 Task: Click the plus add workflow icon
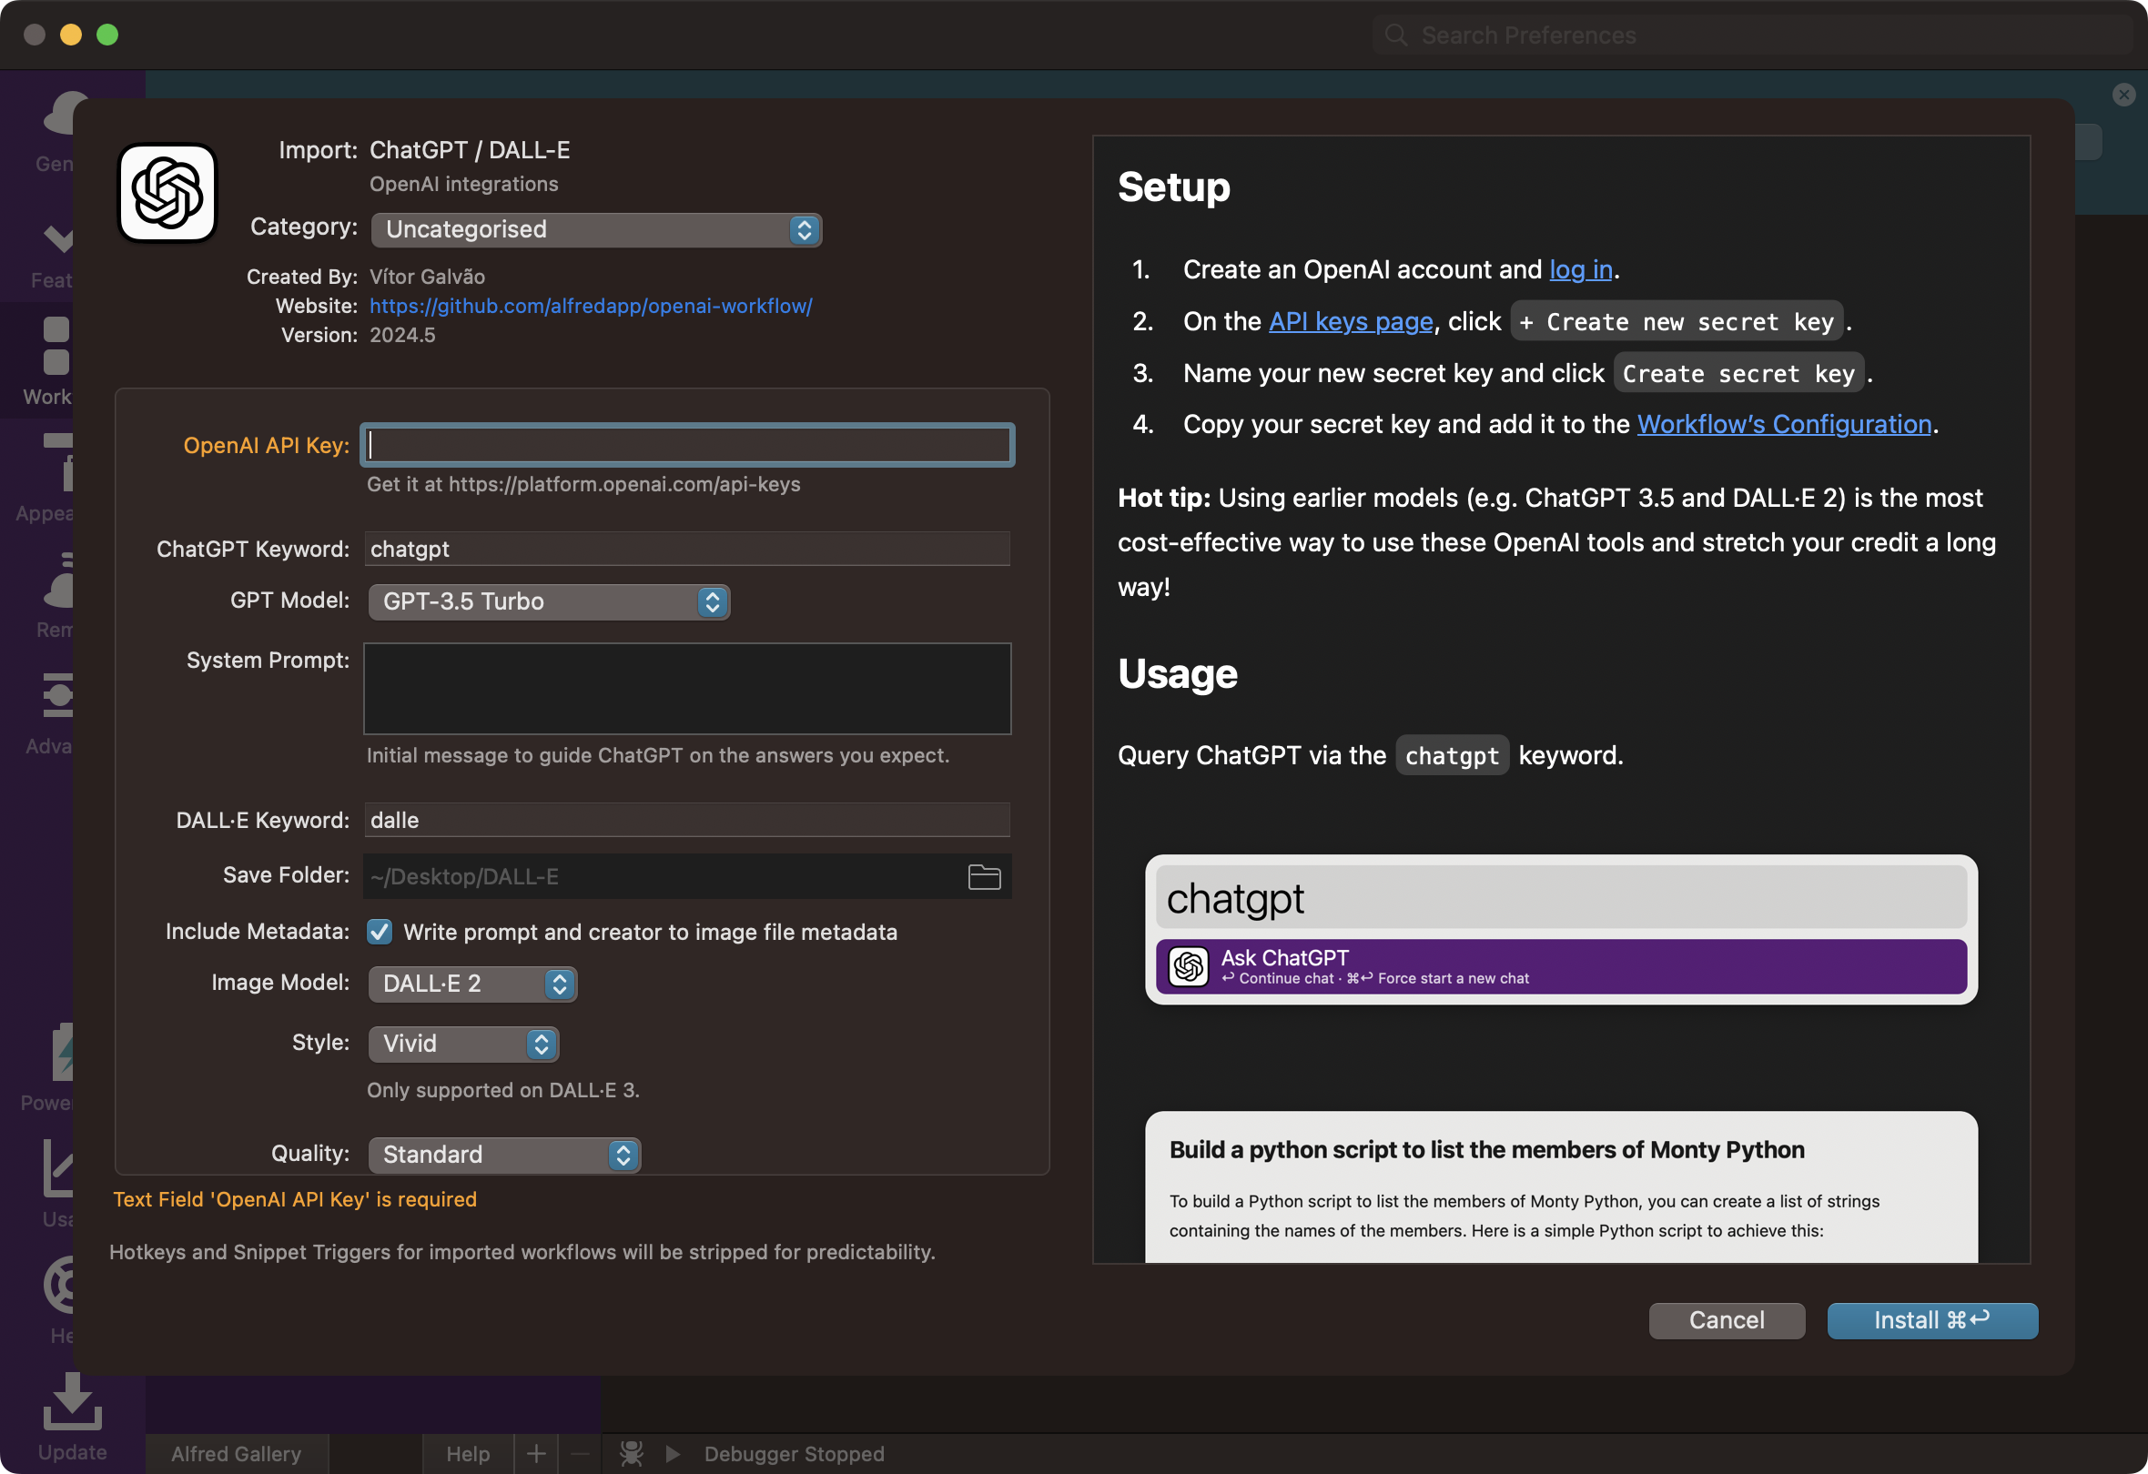(x=536, y=1454)
